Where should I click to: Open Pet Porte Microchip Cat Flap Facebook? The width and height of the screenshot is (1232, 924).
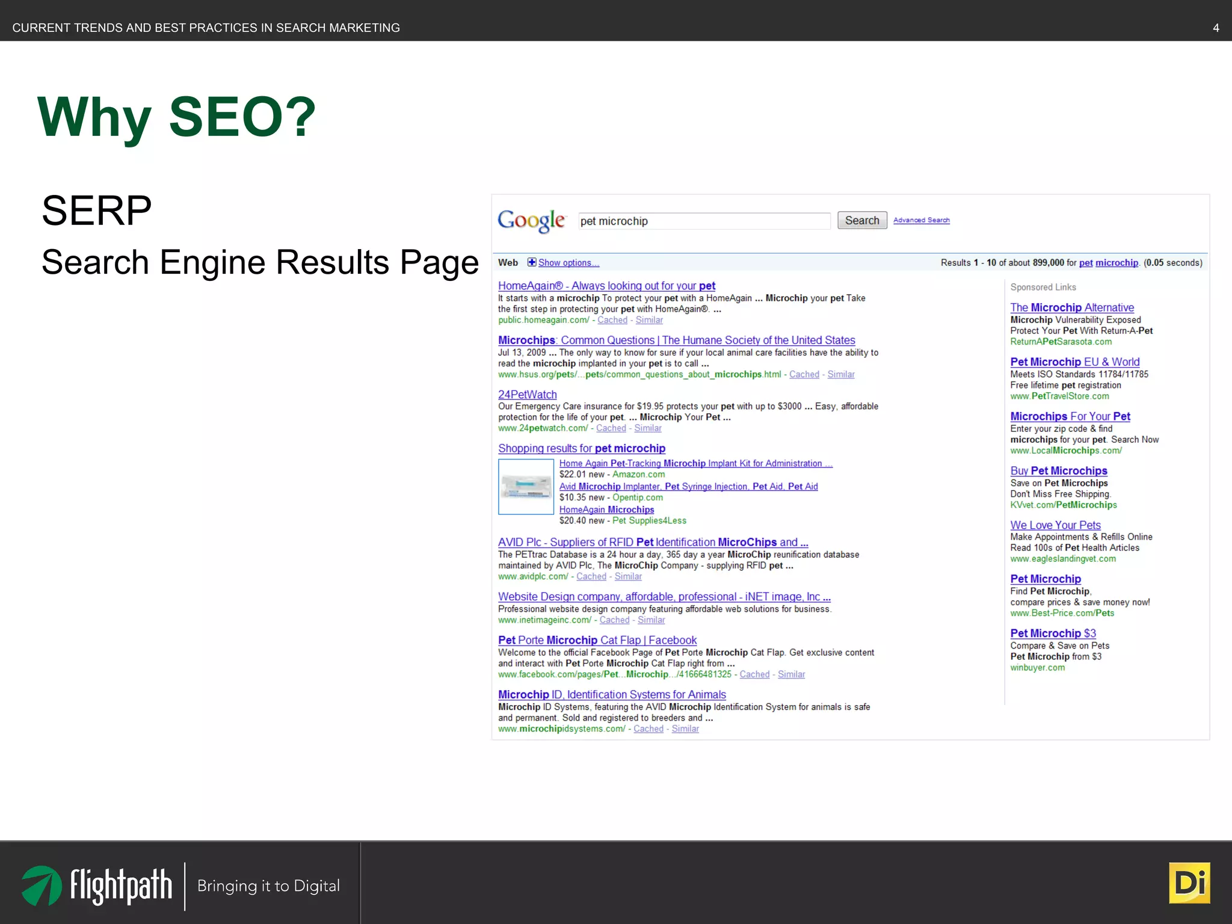pos(597,640)
